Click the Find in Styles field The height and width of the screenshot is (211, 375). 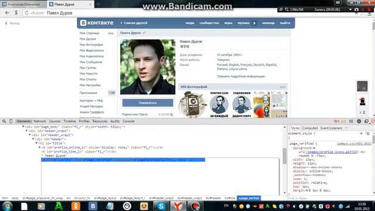pyautogui.click(x=330, y=198)
